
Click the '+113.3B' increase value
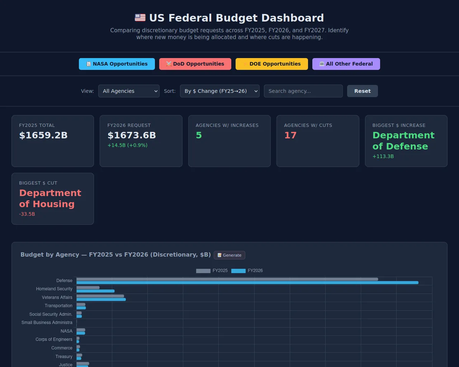tap(383, 156)
